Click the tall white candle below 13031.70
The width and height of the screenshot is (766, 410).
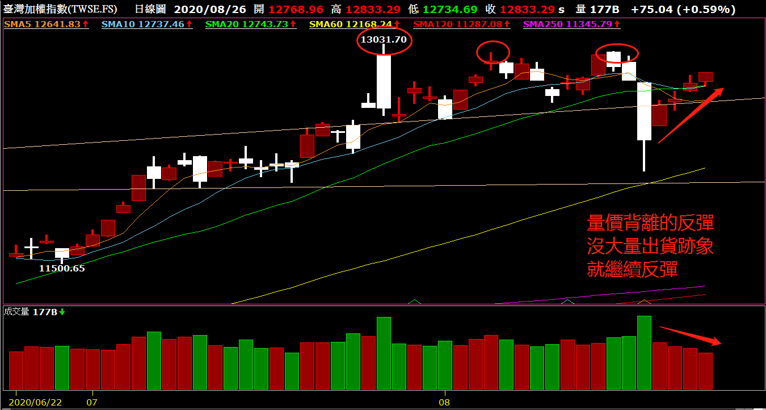384,81
